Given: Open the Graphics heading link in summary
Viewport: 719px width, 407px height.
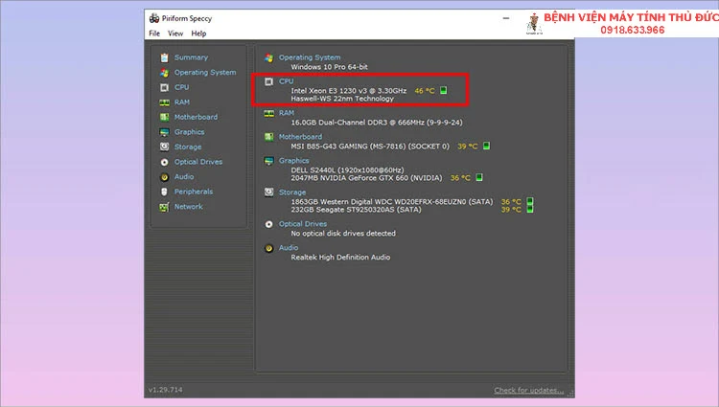Looking at the screenshot, I should pyautogui.click(x=294, y=161).
